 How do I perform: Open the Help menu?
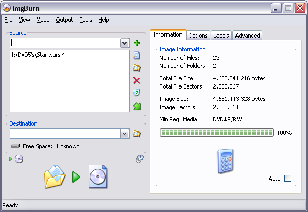point(104,20)
